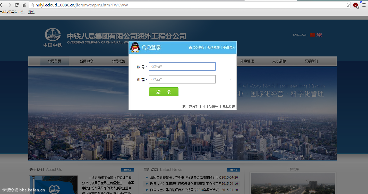This screenshot has height=194, width=368.
Task: Open 授权管理 authorization link
Action: pos(213,48)
